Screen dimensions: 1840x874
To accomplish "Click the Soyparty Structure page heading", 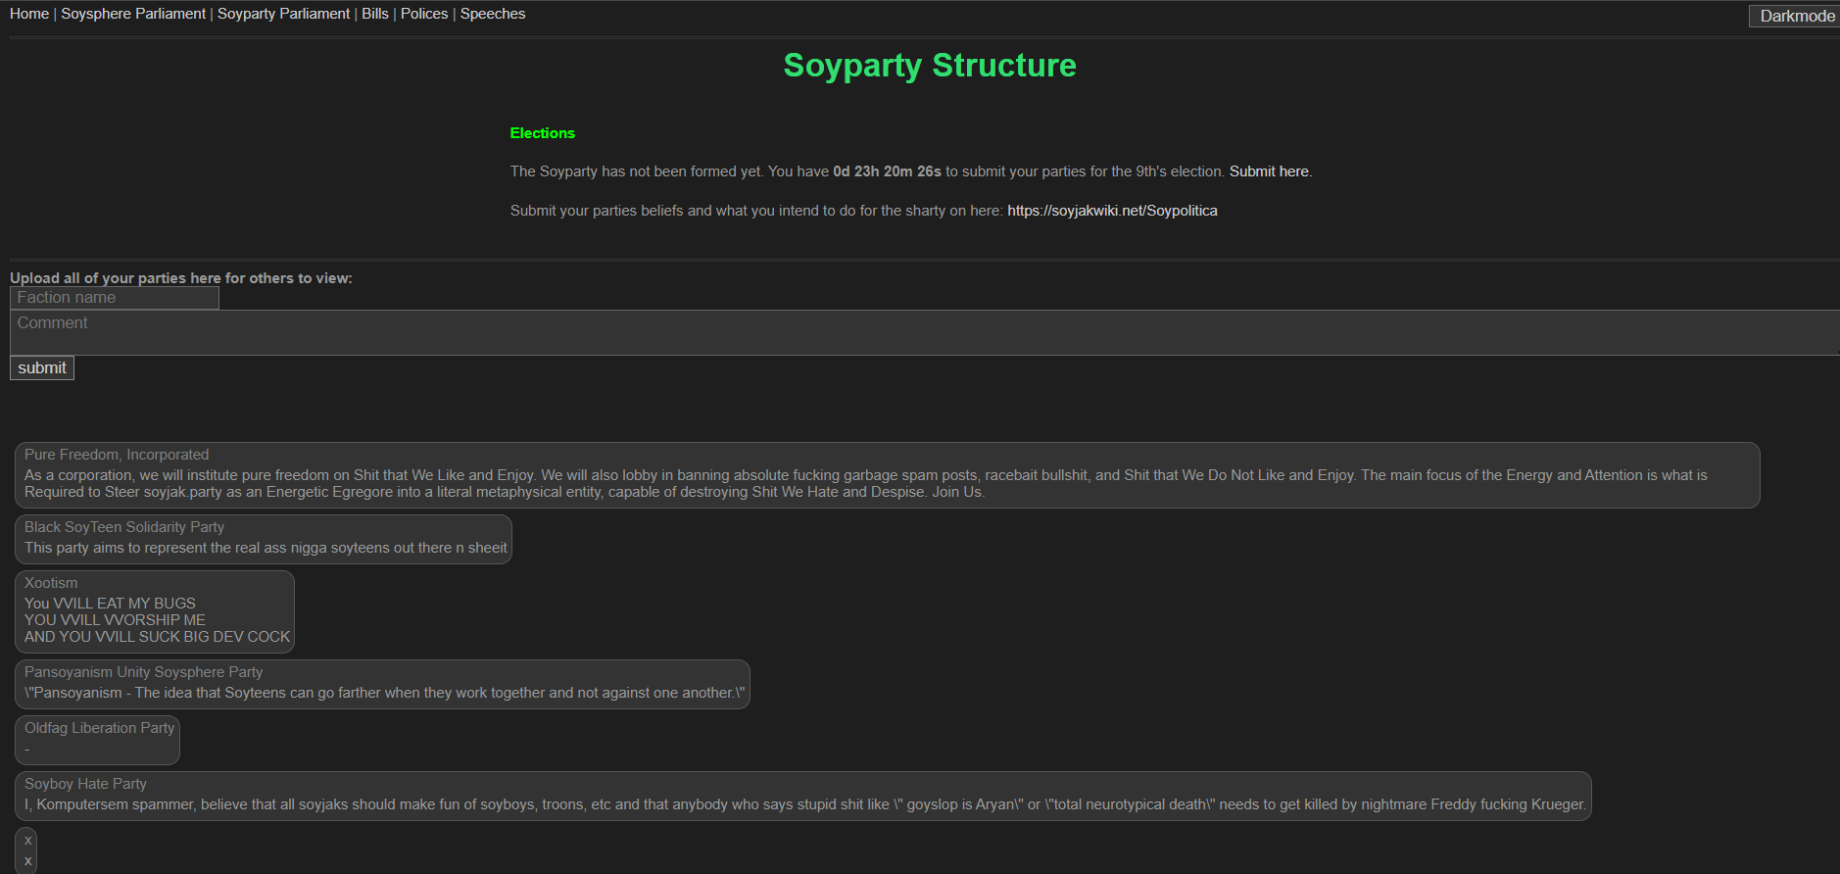I will (x=930, y=66).
